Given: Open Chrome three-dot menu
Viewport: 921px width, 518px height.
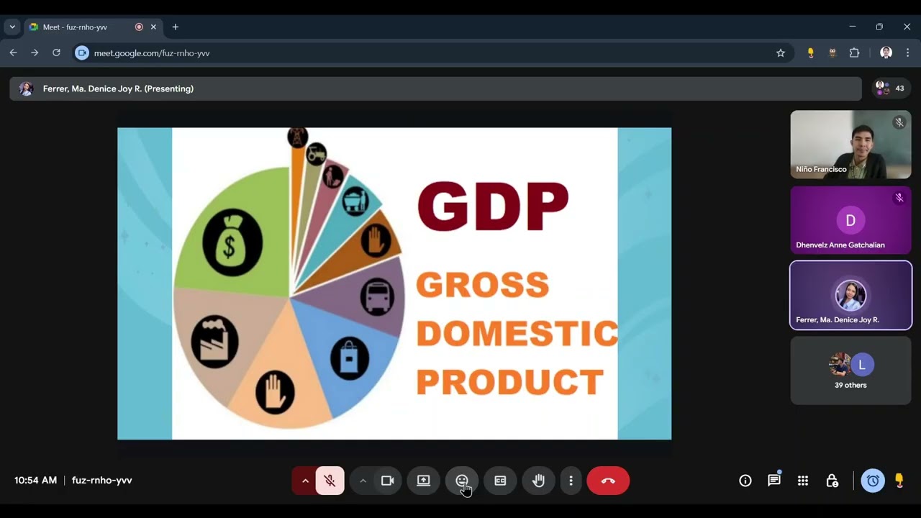Looking at the screenshot, I should pyautogui.click(x=908, y=53).
